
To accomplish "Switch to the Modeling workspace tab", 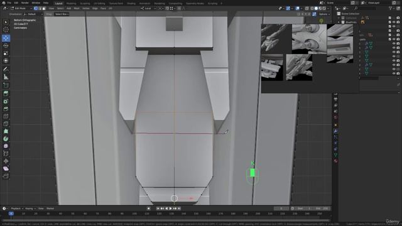I will point(71,3).
